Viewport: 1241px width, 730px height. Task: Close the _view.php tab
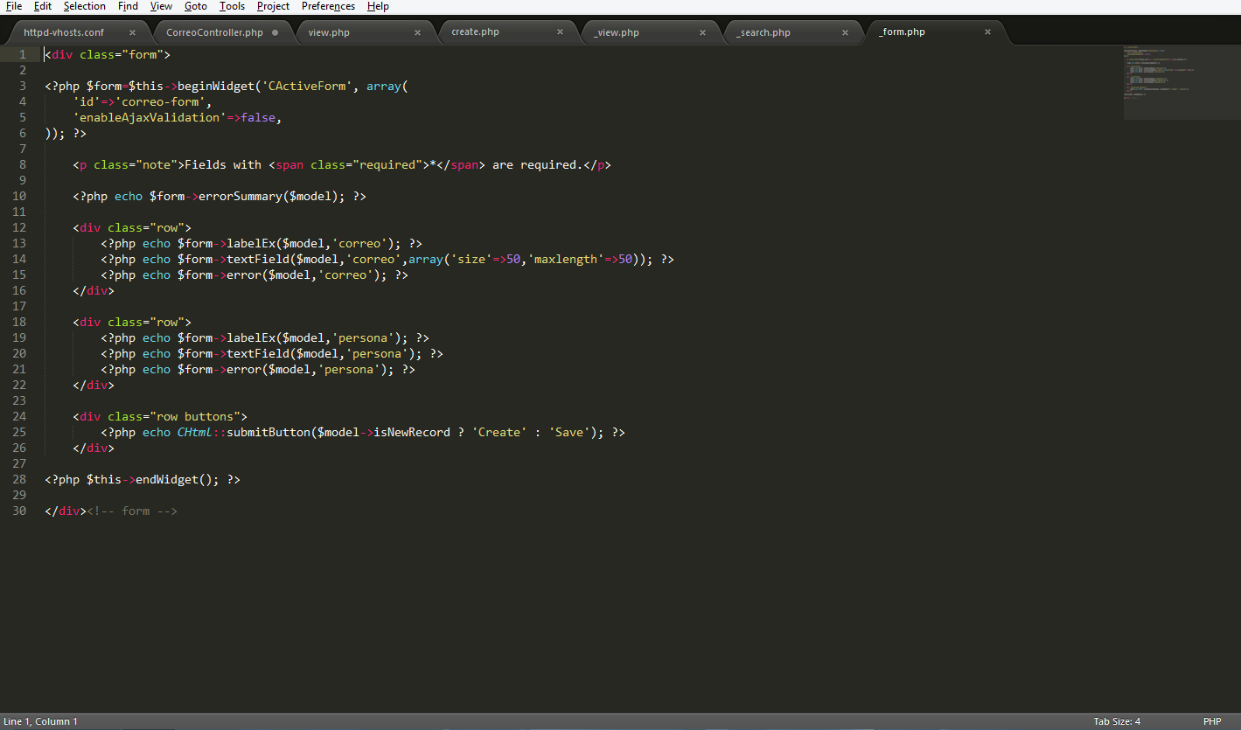pos(702,31)
